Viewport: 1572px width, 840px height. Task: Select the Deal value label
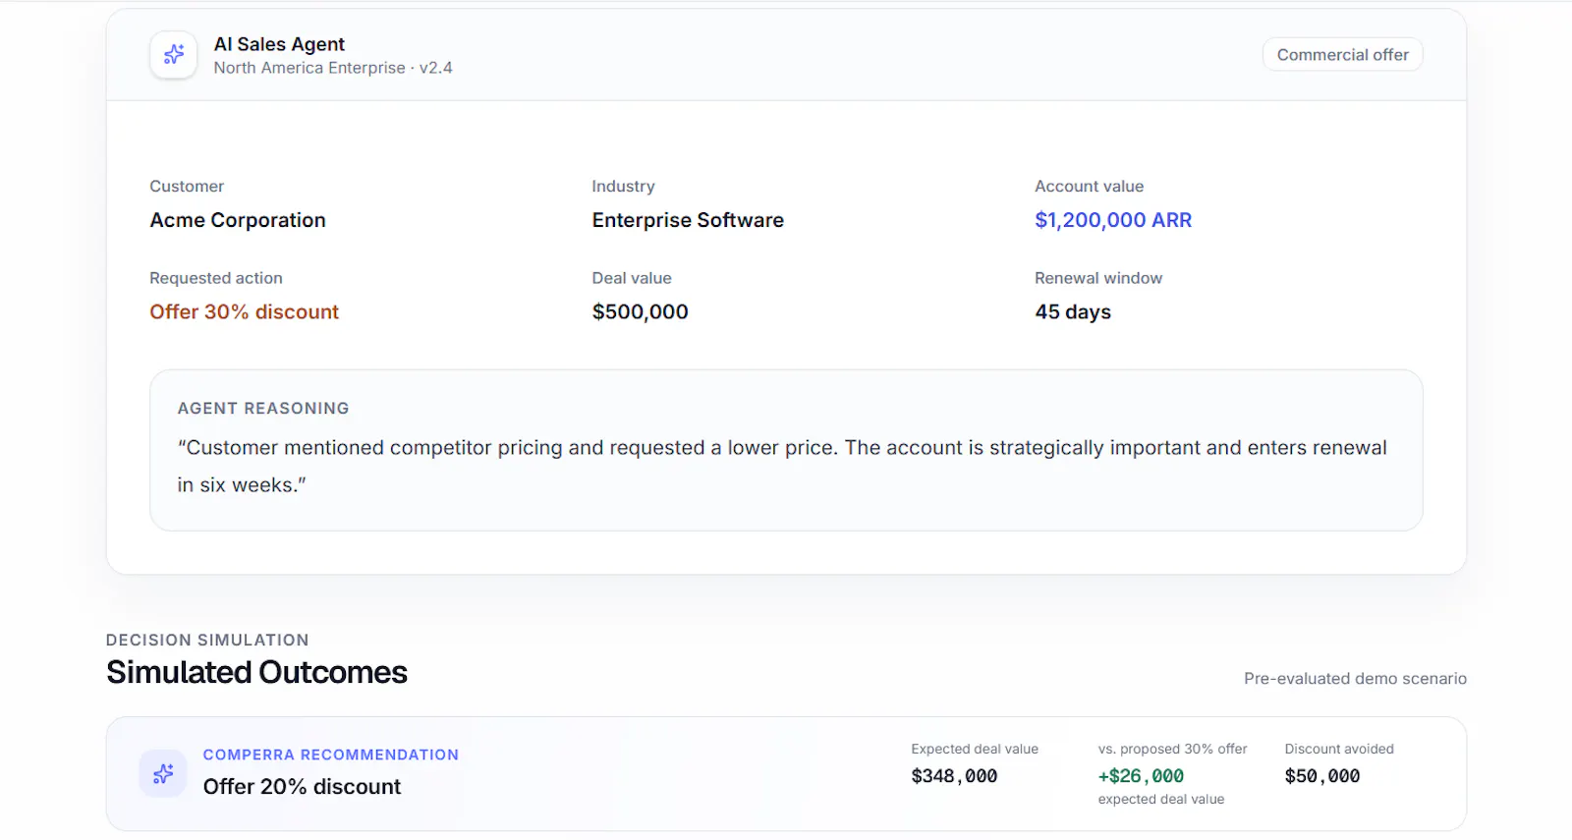[x=632, y=278]
